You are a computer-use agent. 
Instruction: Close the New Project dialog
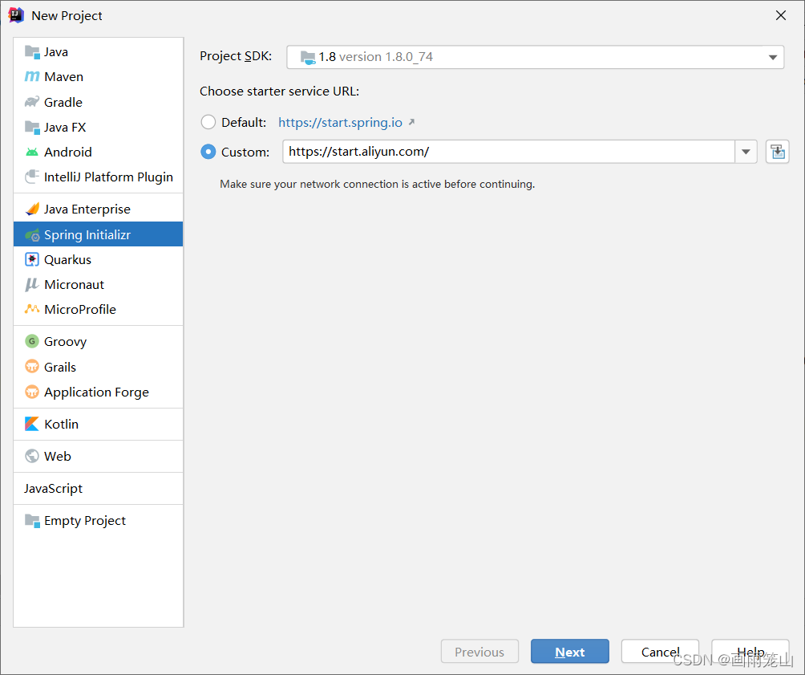pos(781,15)
